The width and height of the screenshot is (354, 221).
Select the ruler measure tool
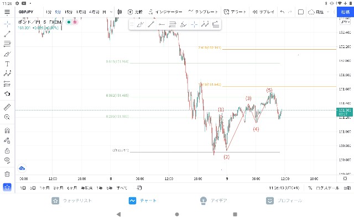7,107
